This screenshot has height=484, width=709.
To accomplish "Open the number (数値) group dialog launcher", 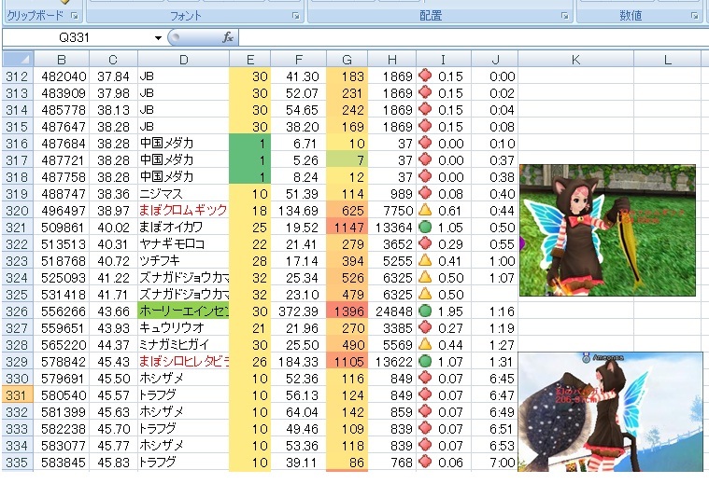I will [x=695, y=16].
